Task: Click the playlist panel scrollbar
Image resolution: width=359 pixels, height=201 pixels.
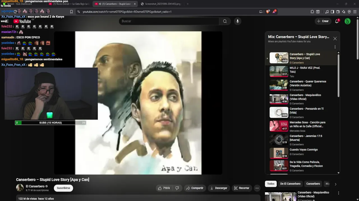Action: pyautogui.click(x=339, y=75)
